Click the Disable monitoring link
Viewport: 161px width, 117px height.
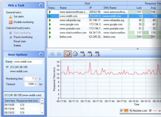pyautogui.click(x=24, y=22)
